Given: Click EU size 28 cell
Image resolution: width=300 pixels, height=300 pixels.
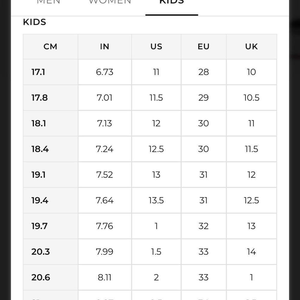Looking at the screenshot, I should (204, 72).
